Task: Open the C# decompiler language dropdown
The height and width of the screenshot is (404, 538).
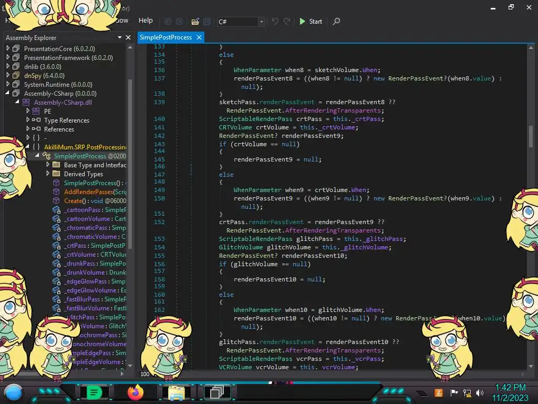Action: (262, 22)
